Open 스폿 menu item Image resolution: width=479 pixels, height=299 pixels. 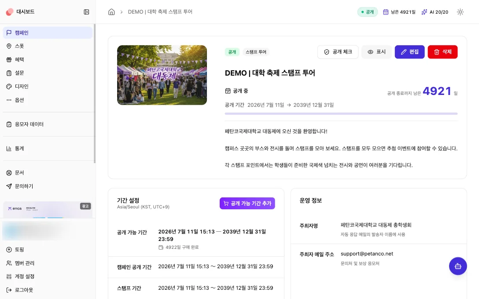coord(48,46)
